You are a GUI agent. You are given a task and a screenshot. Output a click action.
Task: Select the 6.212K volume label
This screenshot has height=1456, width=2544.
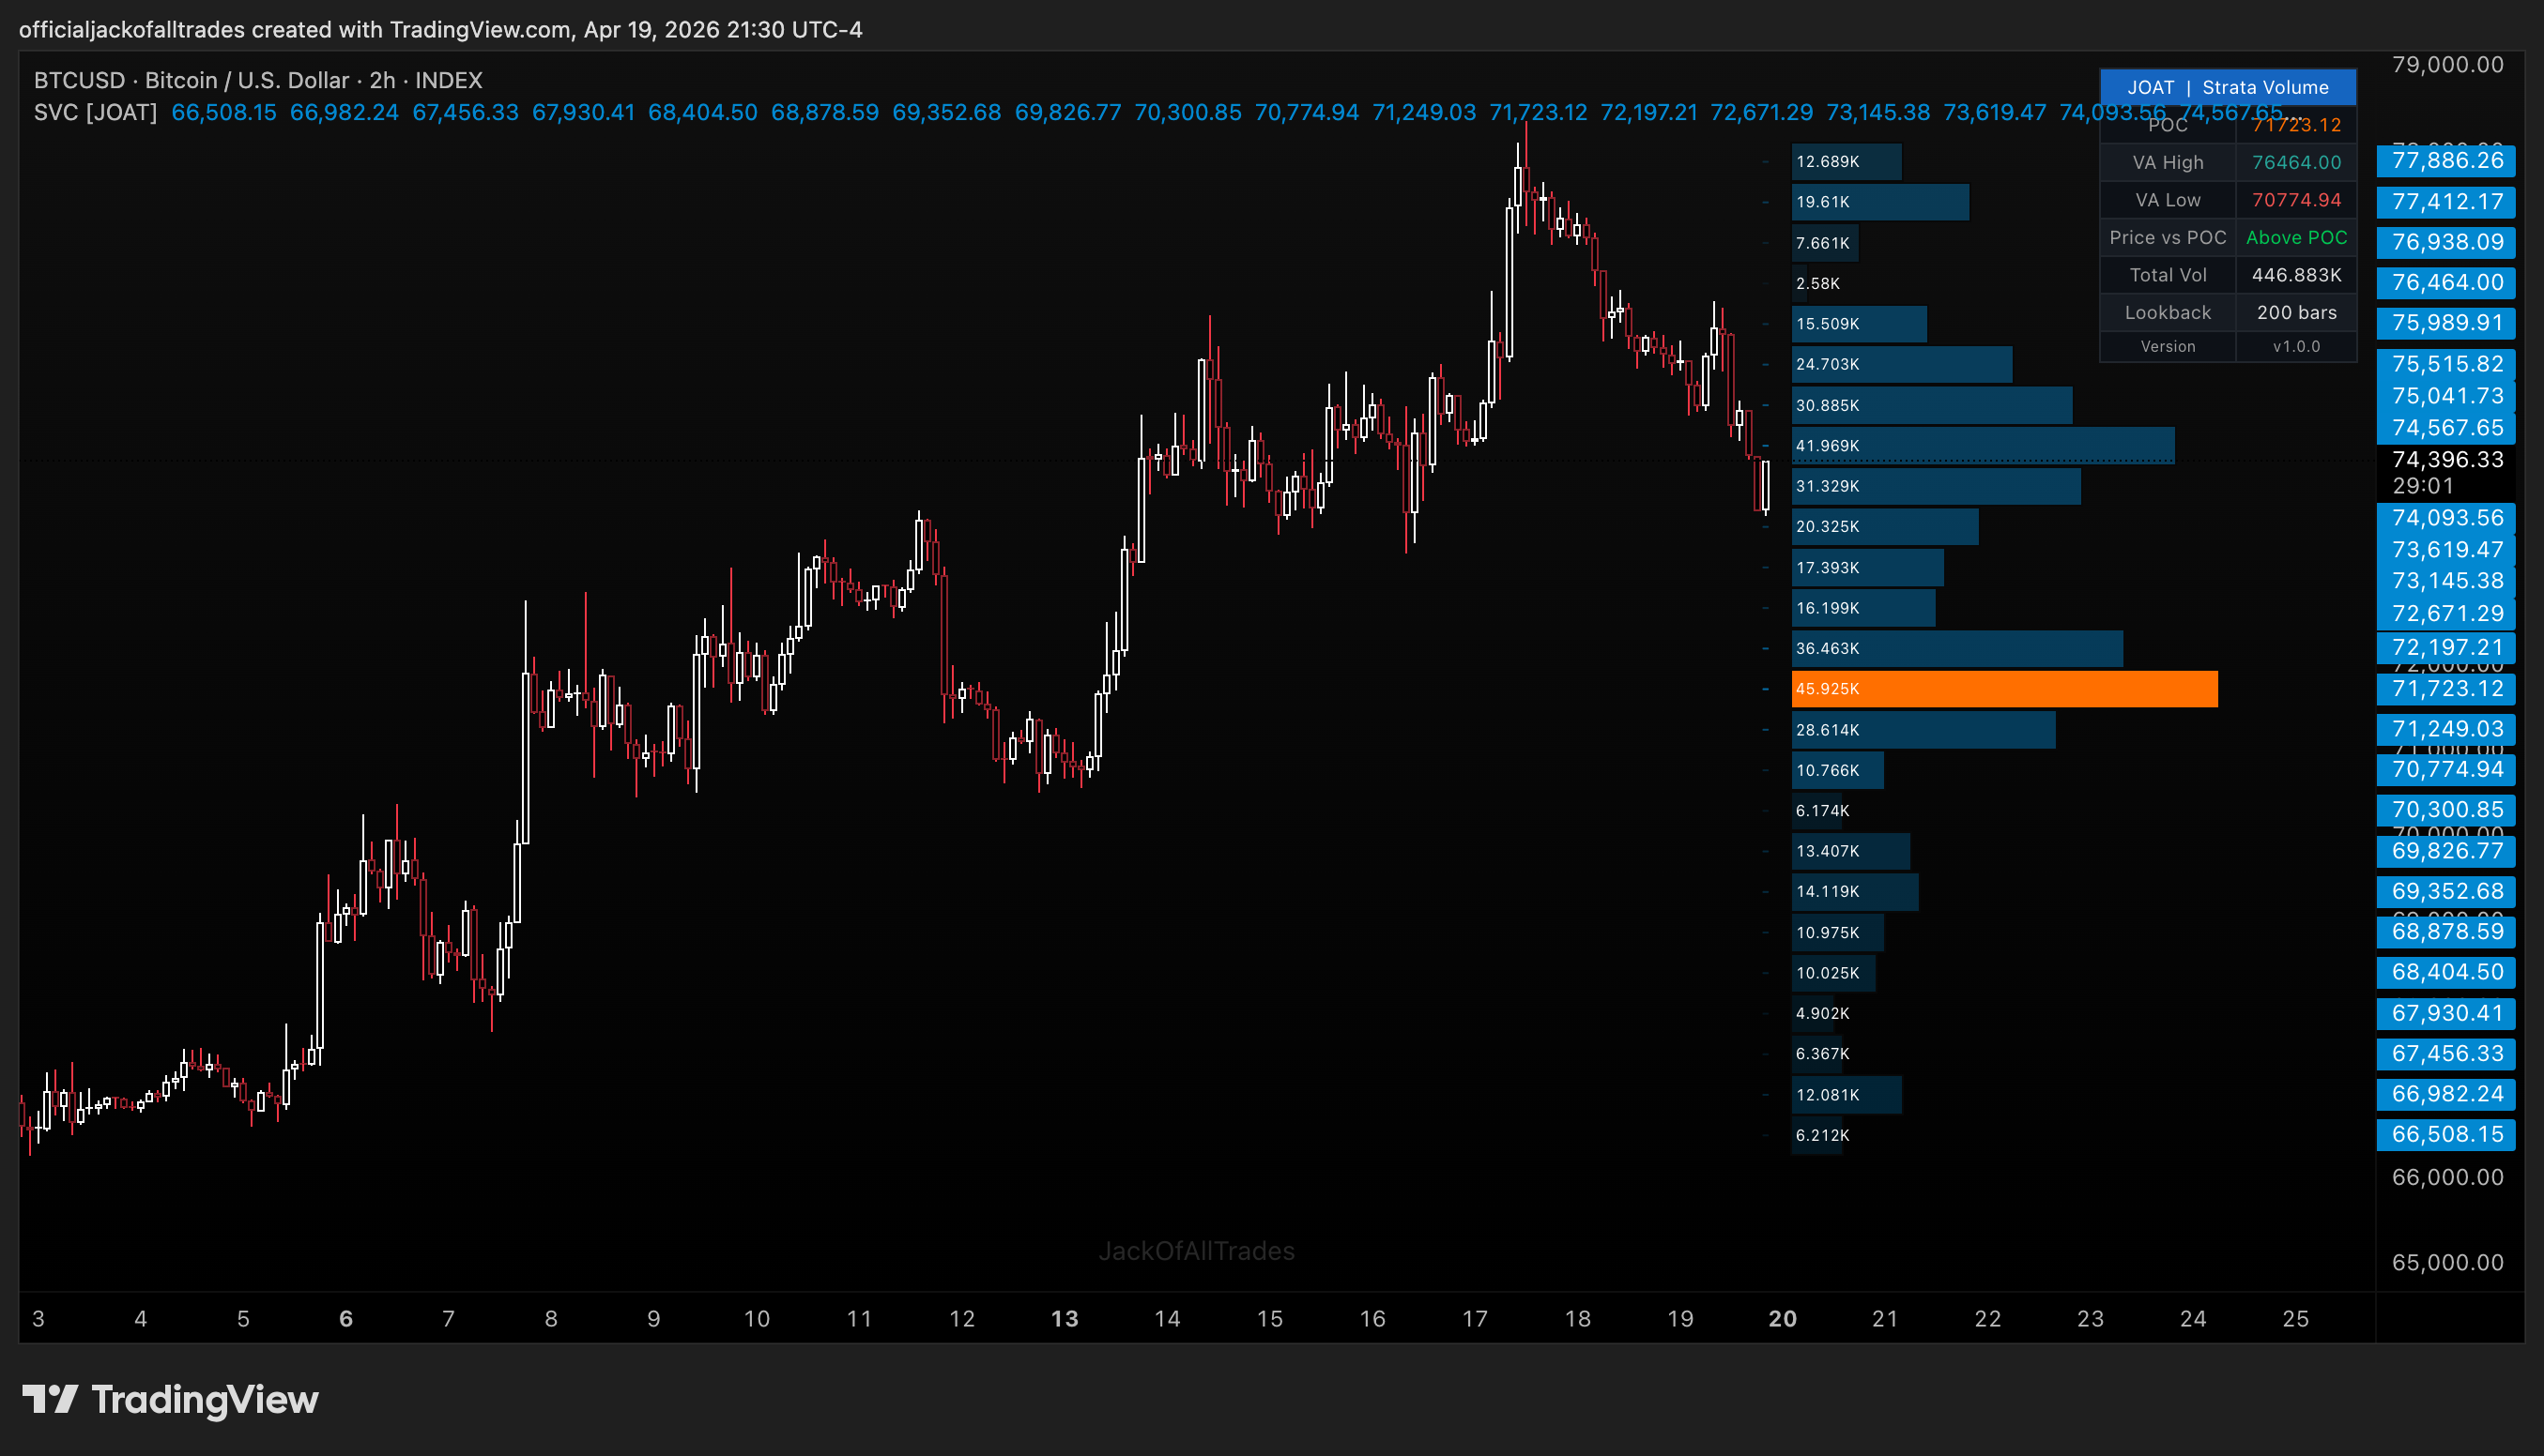point(1822,1135)
